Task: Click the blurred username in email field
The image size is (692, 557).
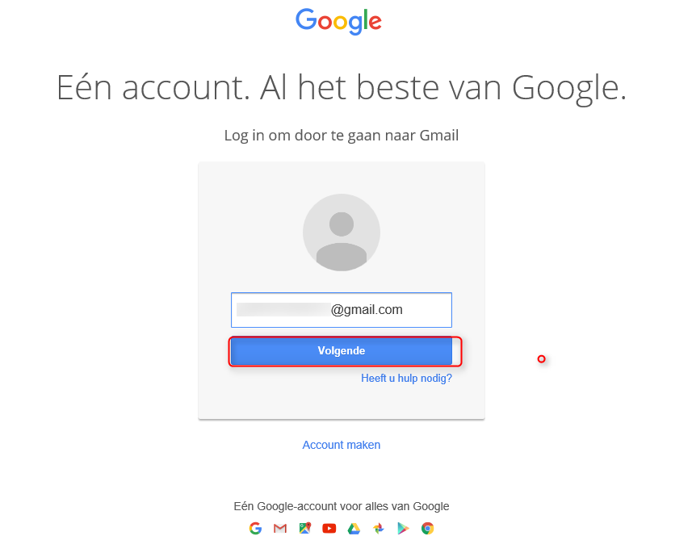Action: 283,310
